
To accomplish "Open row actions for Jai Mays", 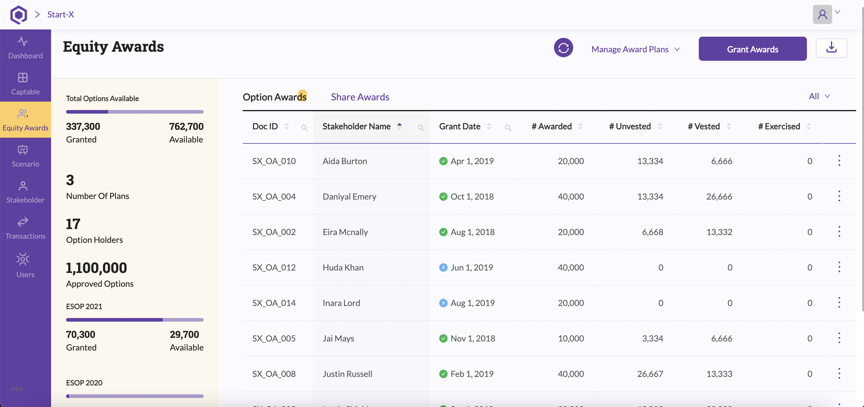I will [x=839, y=338].
